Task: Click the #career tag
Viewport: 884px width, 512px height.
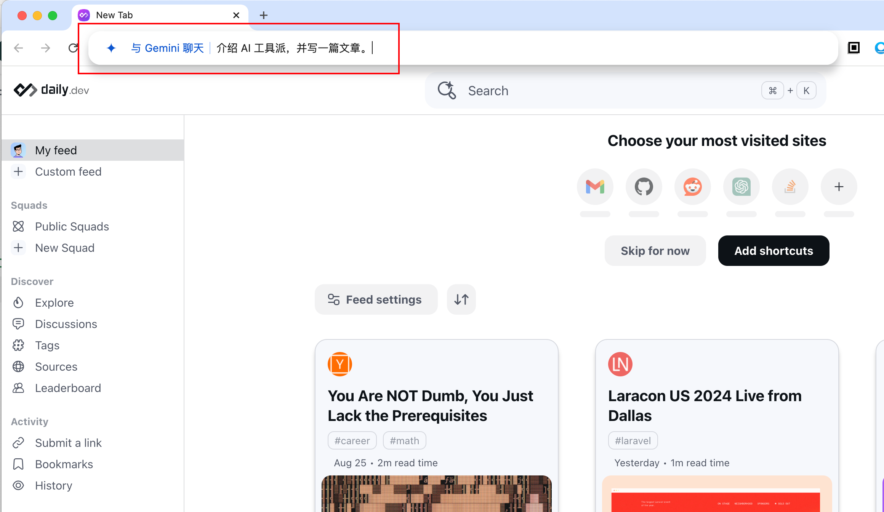Action: point(352,441)
